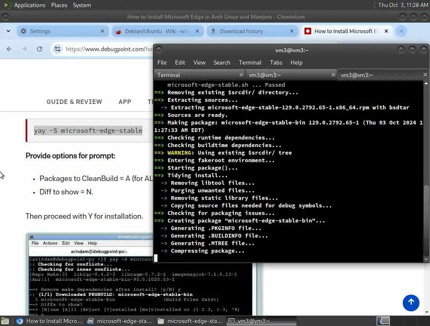Close the Debian/Ubuntu Wiki tab
The width and height of the screenshot is (430, 326).
pyautogui.click(x=197, y=31)
